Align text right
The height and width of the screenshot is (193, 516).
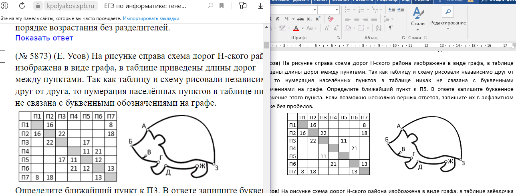click(x=365, y=19)
